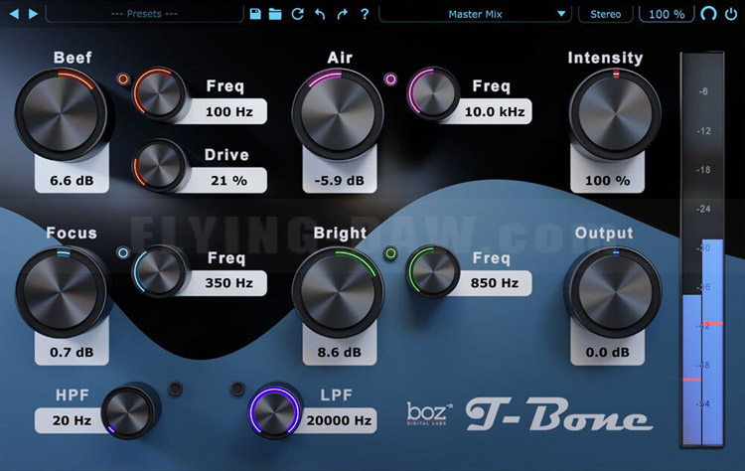Redo change arrow icon

tap(342, 14)
